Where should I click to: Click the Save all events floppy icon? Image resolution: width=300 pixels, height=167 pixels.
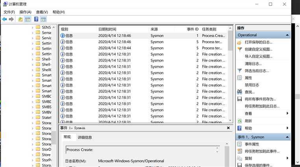tap(239, 99)
